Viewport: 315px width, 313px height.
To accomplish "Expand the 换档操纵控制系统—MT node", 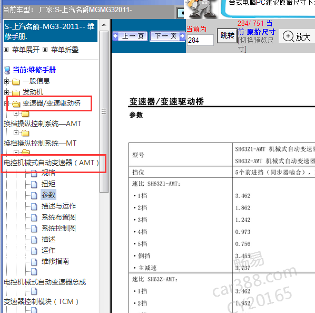I will coord(16,133).
